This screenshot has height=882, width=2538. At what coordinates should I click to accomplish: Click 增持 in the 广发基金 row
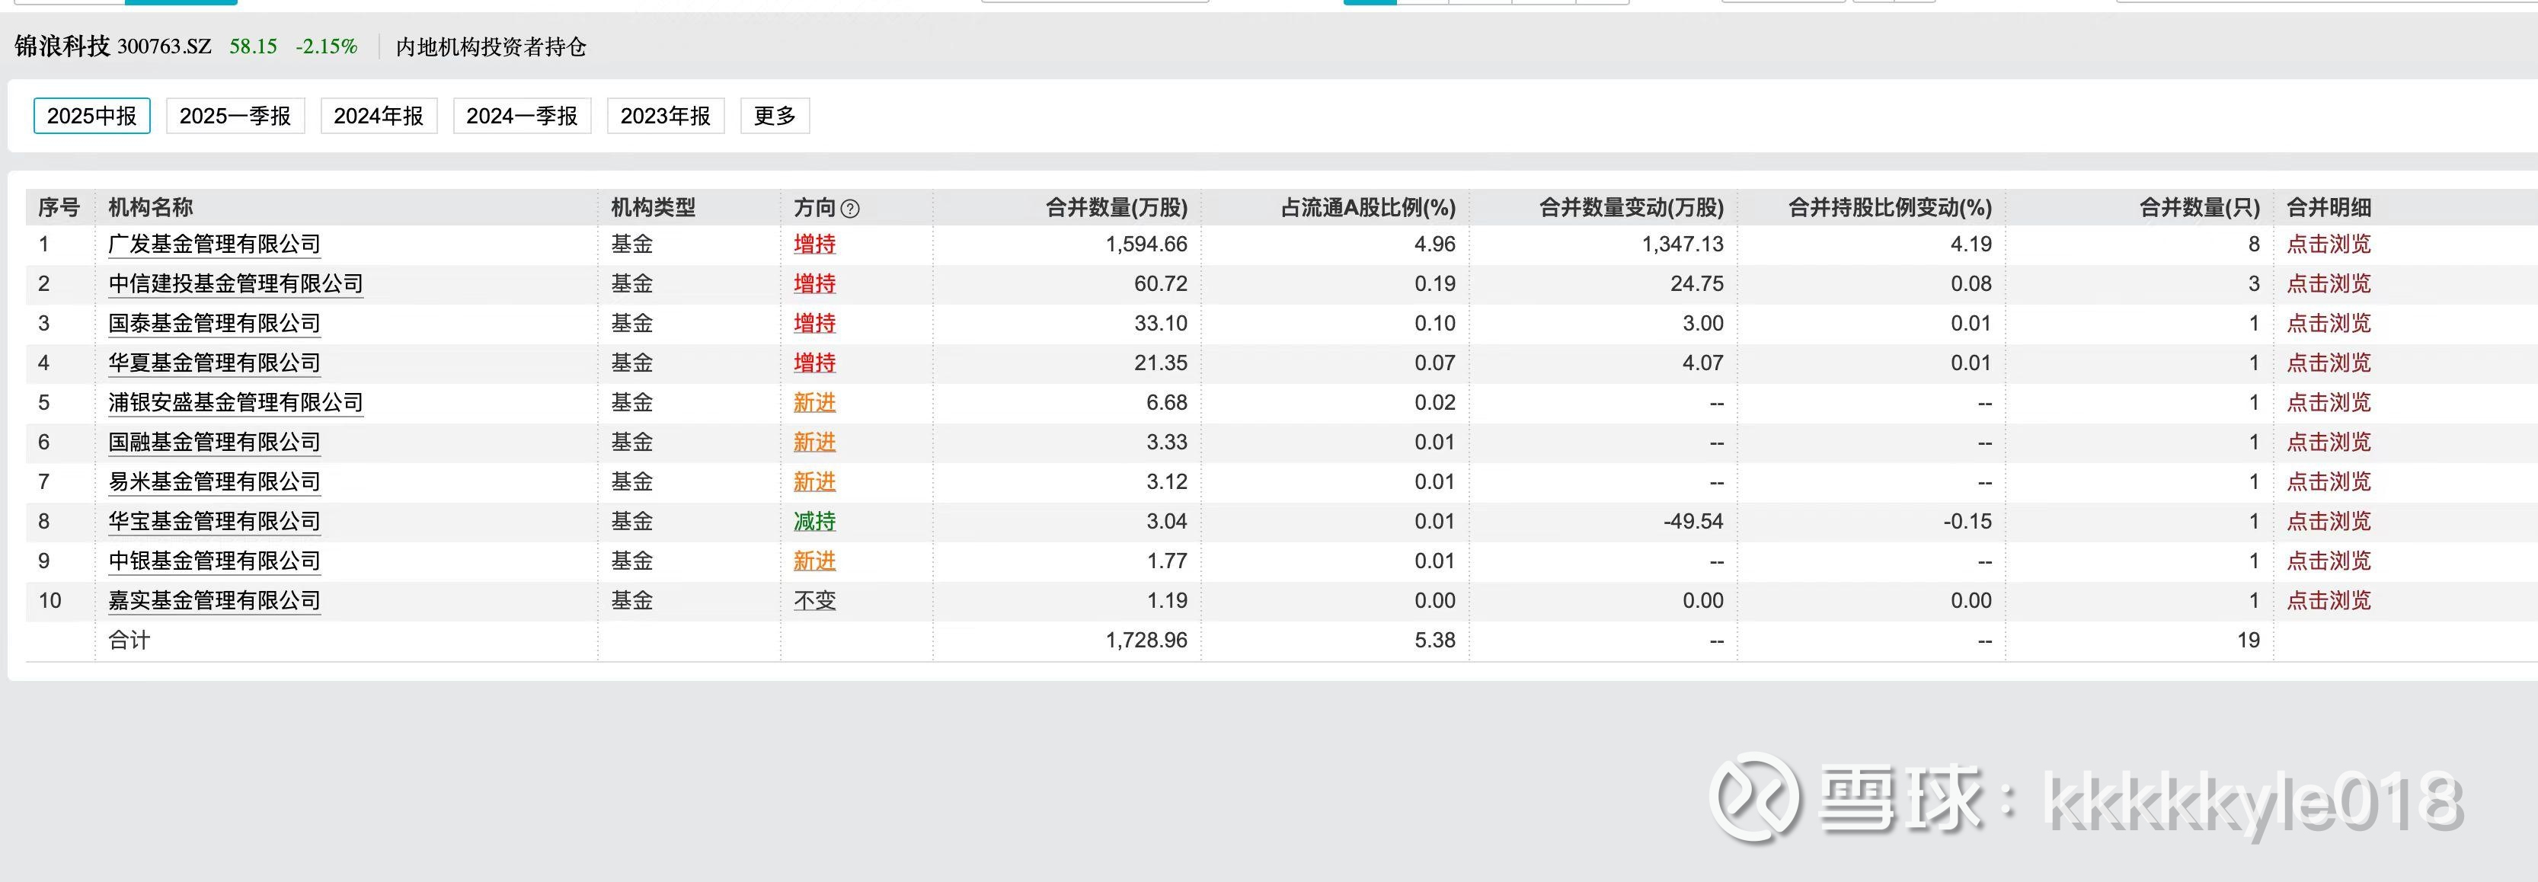(815, 244)
